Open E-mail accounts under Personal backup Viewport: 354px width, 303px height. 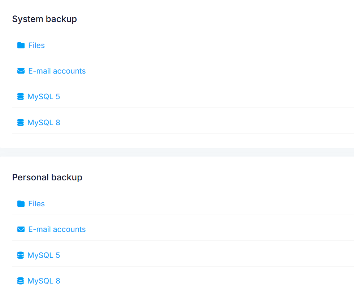(57, 229)
